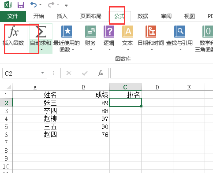The height and width of the screenshot is (173, 213).
Task: Customize the Quick Access Toolbar
Action: 66,5
